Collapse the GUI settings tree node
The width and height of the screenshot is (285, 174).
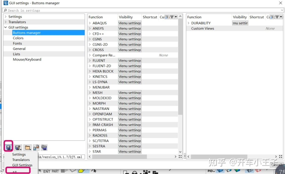click(6, 27)
